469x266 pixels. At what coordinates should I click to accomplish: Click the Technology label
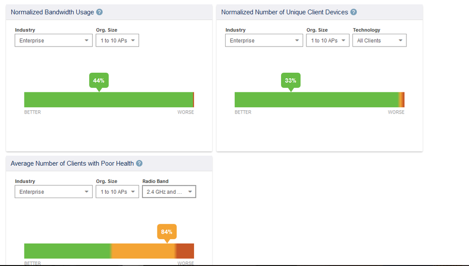(367, 30)
